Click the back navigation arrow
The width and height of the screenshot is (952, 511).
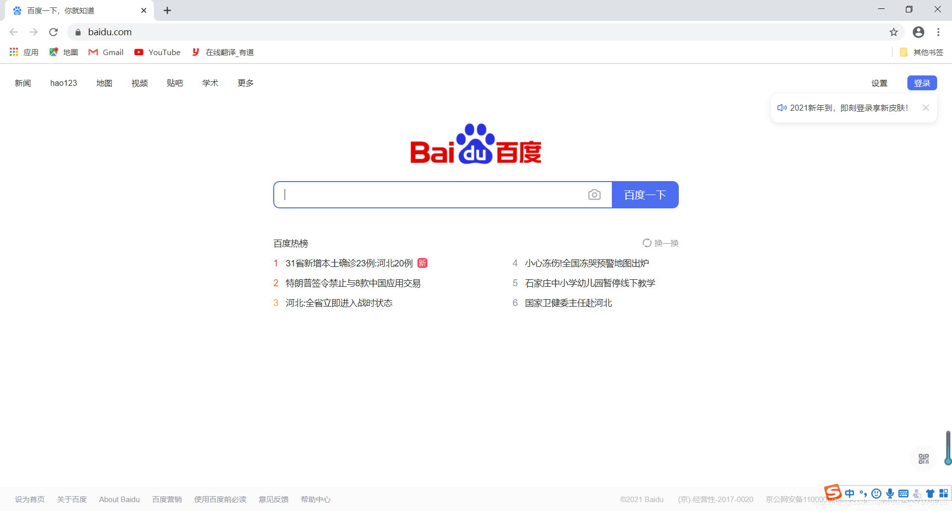(x=13, y=32)
